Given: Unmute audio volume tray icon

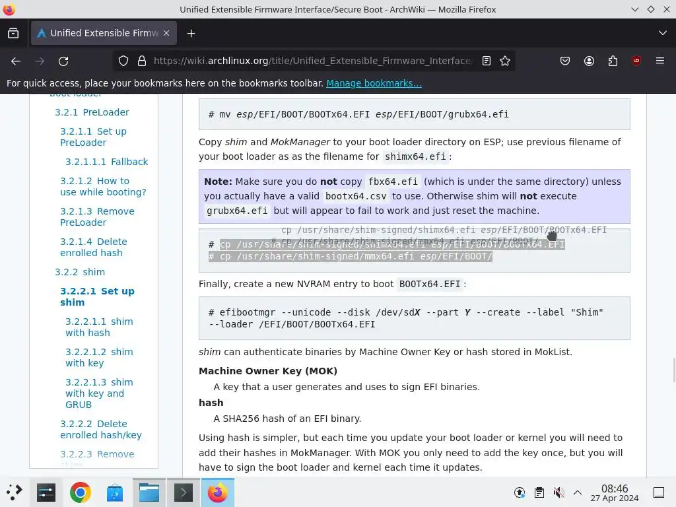Looking at the screenshot, I should [x=558, y=492].
